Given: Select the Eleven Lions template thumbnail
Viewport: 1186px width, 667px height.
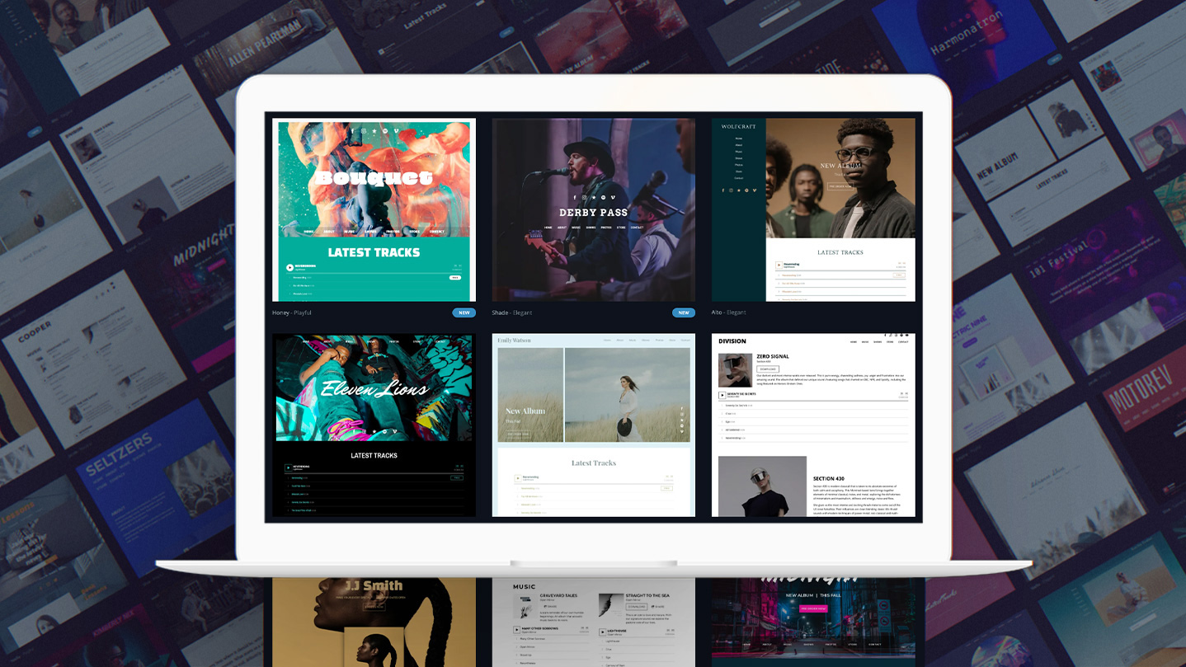Looking at the screenshot, I should click(374, 425).
